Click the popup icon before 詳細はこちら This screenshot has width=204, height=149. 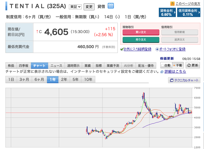click(x=162, y=72)
